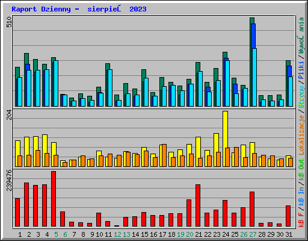Click the 'Strony' legend label
The height and width of the screenshot is (241, 308).
click(301, 97)
